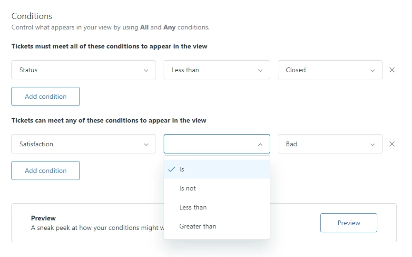412x257 pixels.
Task: Click the chevron in the Closed dropdown
Action: point(373,70)
